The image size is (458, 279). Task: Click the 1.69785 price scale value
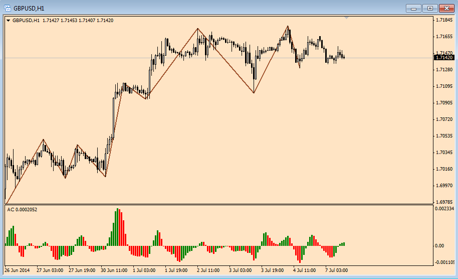coord(444,202)
